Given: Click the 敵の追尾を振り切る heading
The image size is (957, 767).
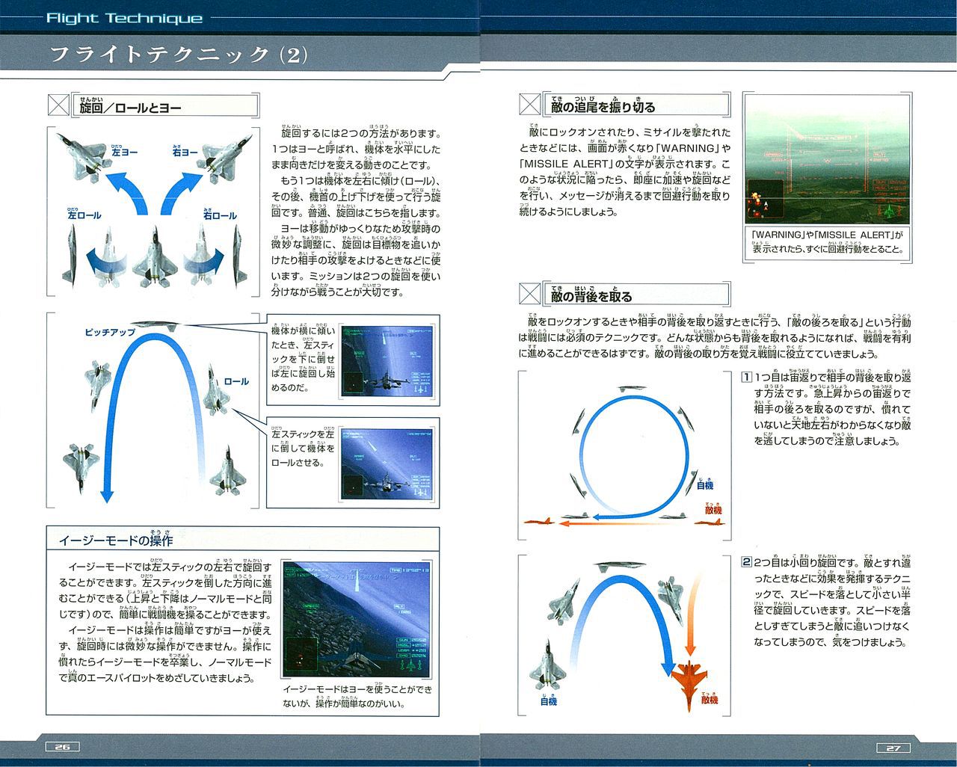Looking at the screenshot, I should click(x=602, y=107).
